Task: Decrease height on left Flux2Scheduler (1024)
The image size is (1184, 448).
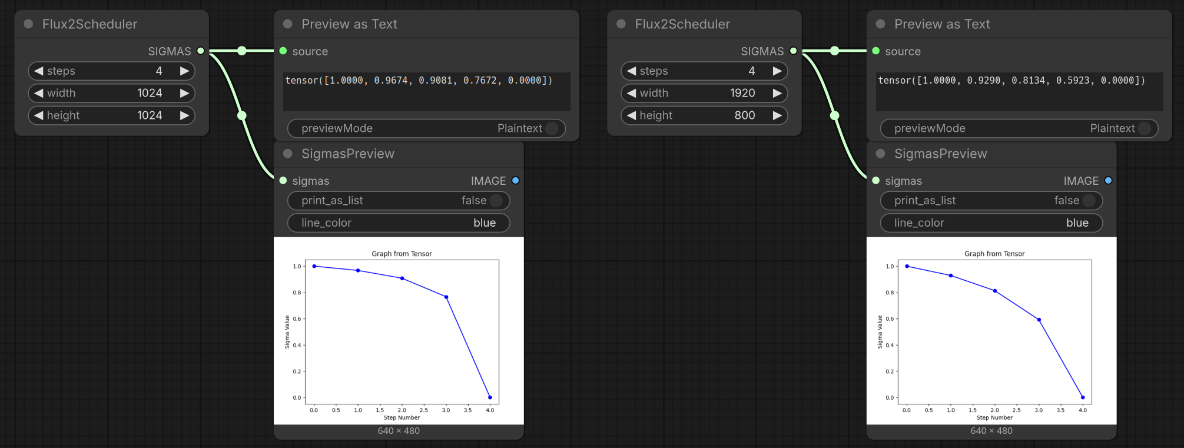Action: coord(39,115)
